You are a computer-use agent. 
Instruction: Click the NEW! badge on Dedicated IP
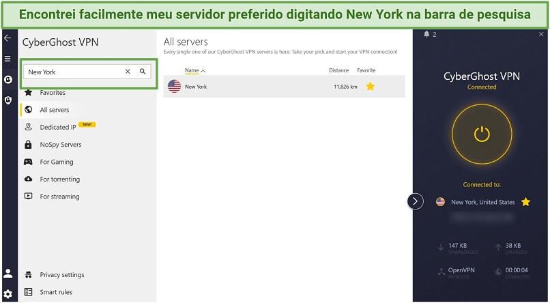pyautogui.click(x=87, y=124)
